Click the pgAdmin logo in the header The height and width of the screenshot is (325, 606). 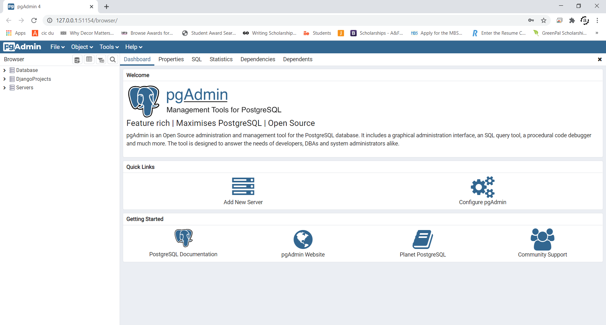[22, 47]
